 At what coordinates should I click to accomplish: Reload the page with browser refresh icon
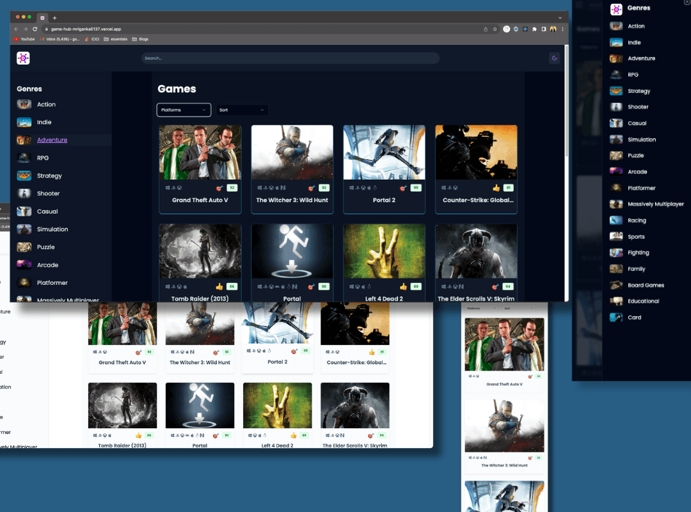(35, 29)
